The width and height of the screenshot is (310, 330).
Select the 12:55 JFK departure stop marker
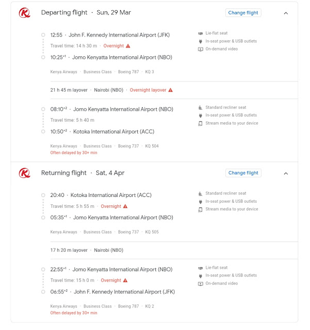[43, 35]
